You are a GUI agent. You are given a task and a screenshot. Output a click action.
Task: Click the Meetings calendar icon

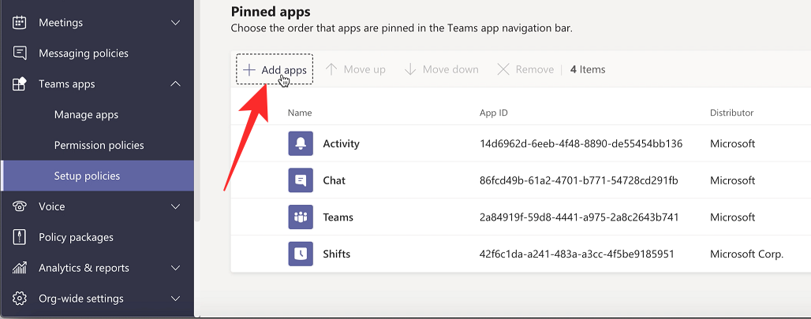point(19,23)
